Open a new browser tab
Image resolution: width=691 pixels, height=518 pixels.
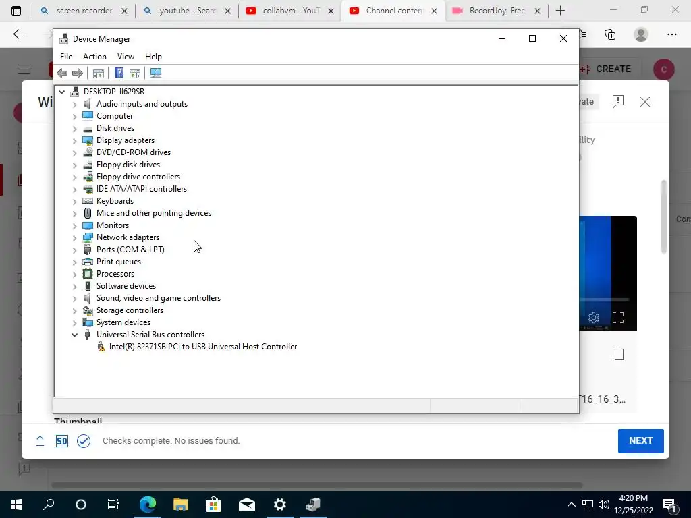pos(560,11)
